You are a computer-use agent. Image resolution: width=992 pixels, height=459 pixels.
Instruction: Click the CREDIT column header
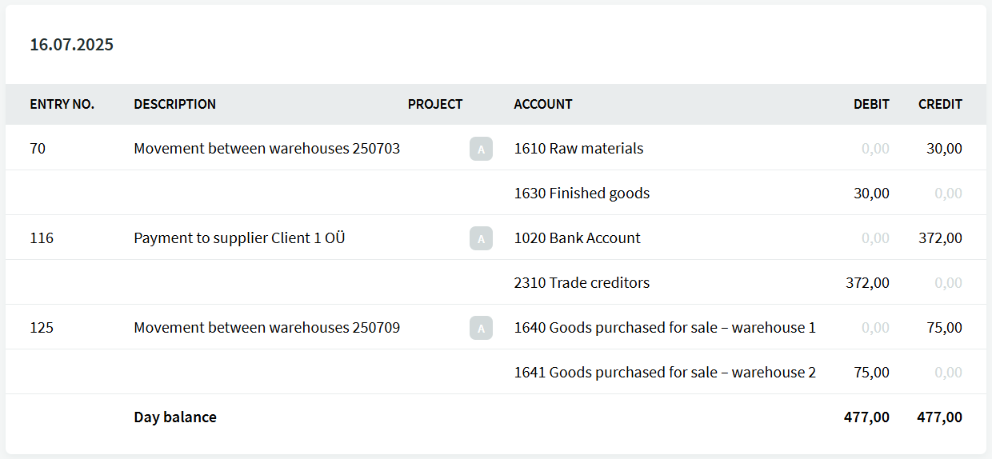940,105
